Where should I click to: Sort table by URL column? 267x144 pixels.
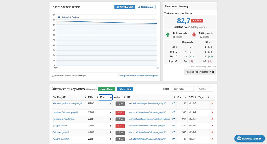pos(151,97)
